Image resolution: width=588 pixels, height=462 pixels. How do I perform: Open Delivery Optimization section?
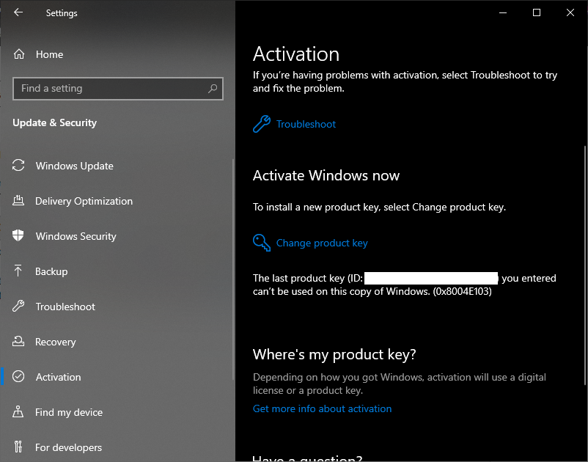[84, 201]
